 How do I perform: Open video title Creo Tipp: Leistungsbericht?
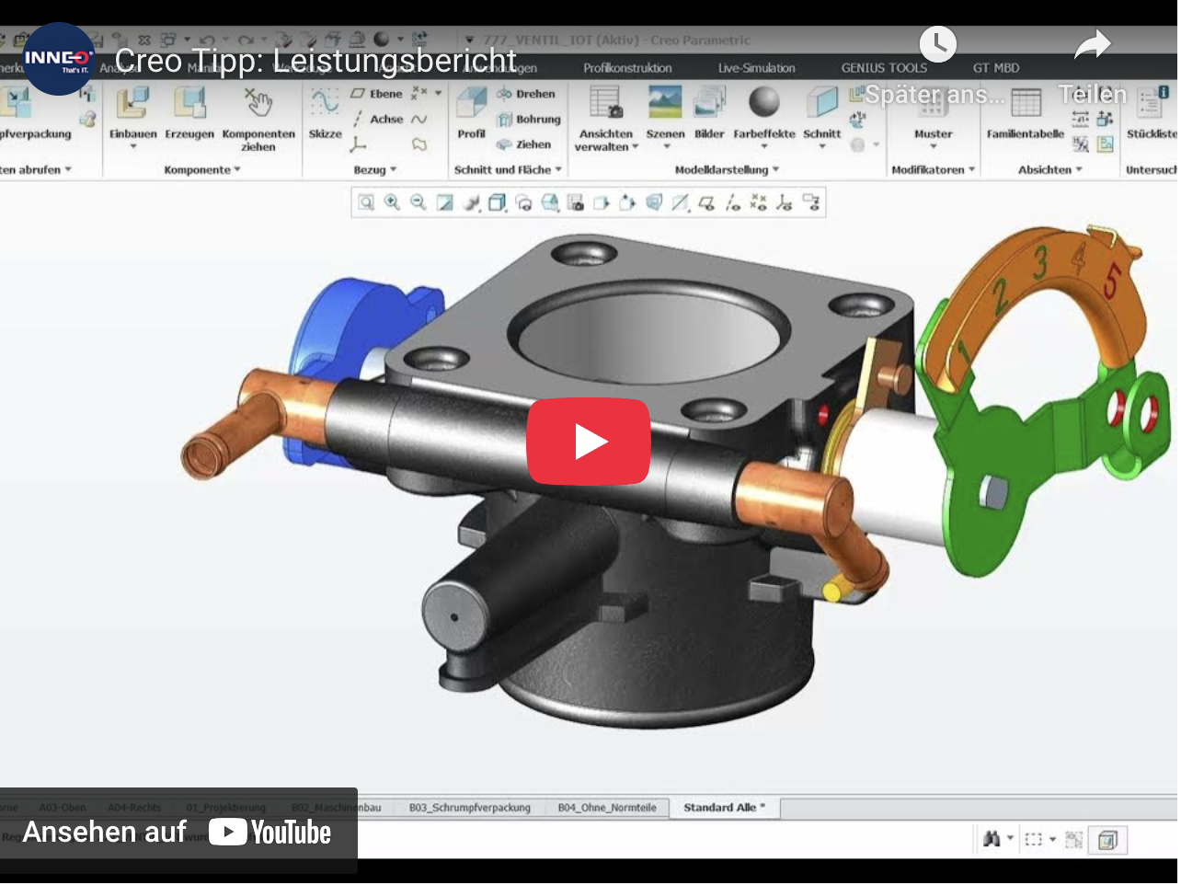[315, 60]
